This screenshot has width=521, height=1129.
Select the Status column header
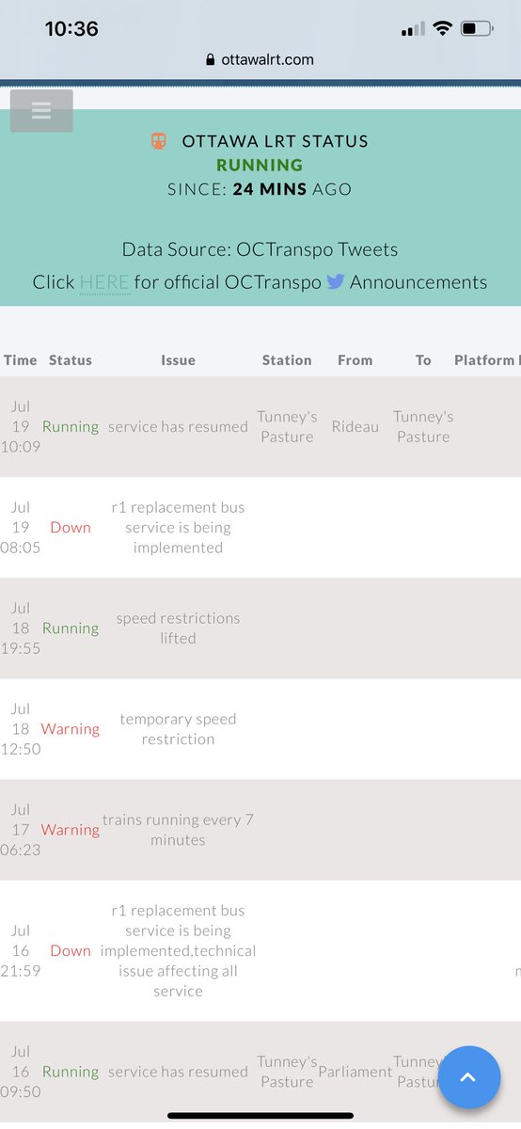[x=71, y=360]
